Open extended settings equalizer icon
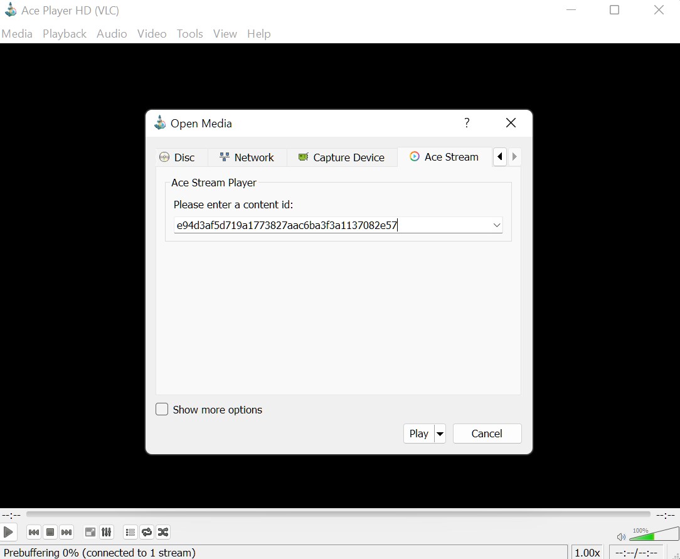 106,532
